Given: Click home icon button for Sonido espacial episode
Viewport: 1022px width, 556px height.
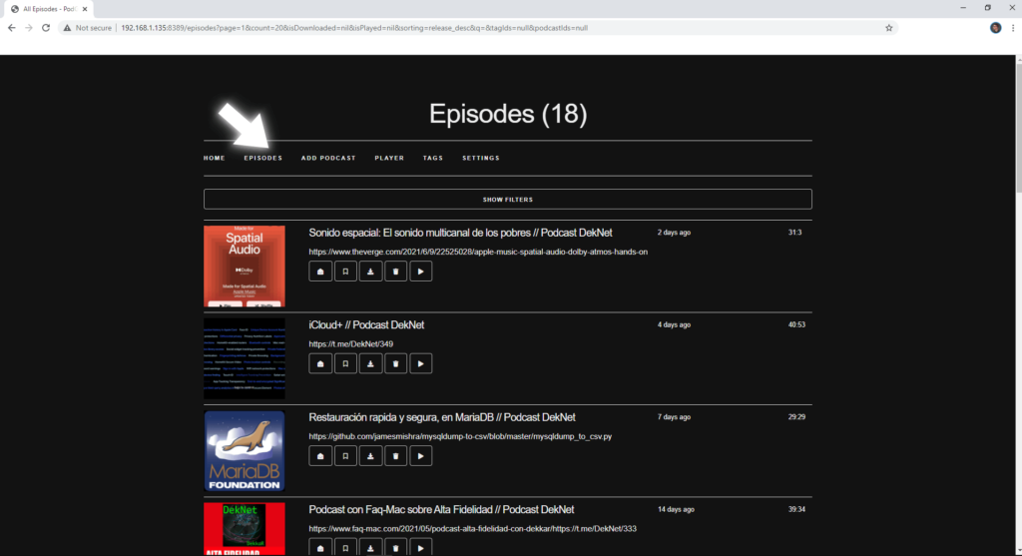Looking at the screenshot, I should 320,272.
